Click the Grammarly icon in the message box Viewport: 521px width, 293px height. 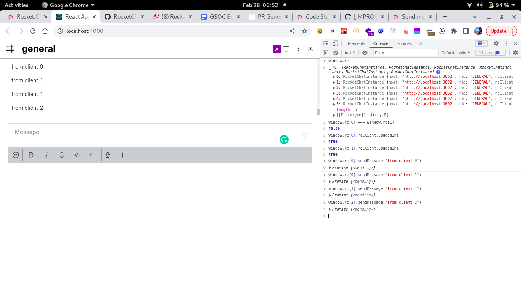point(284,140)
